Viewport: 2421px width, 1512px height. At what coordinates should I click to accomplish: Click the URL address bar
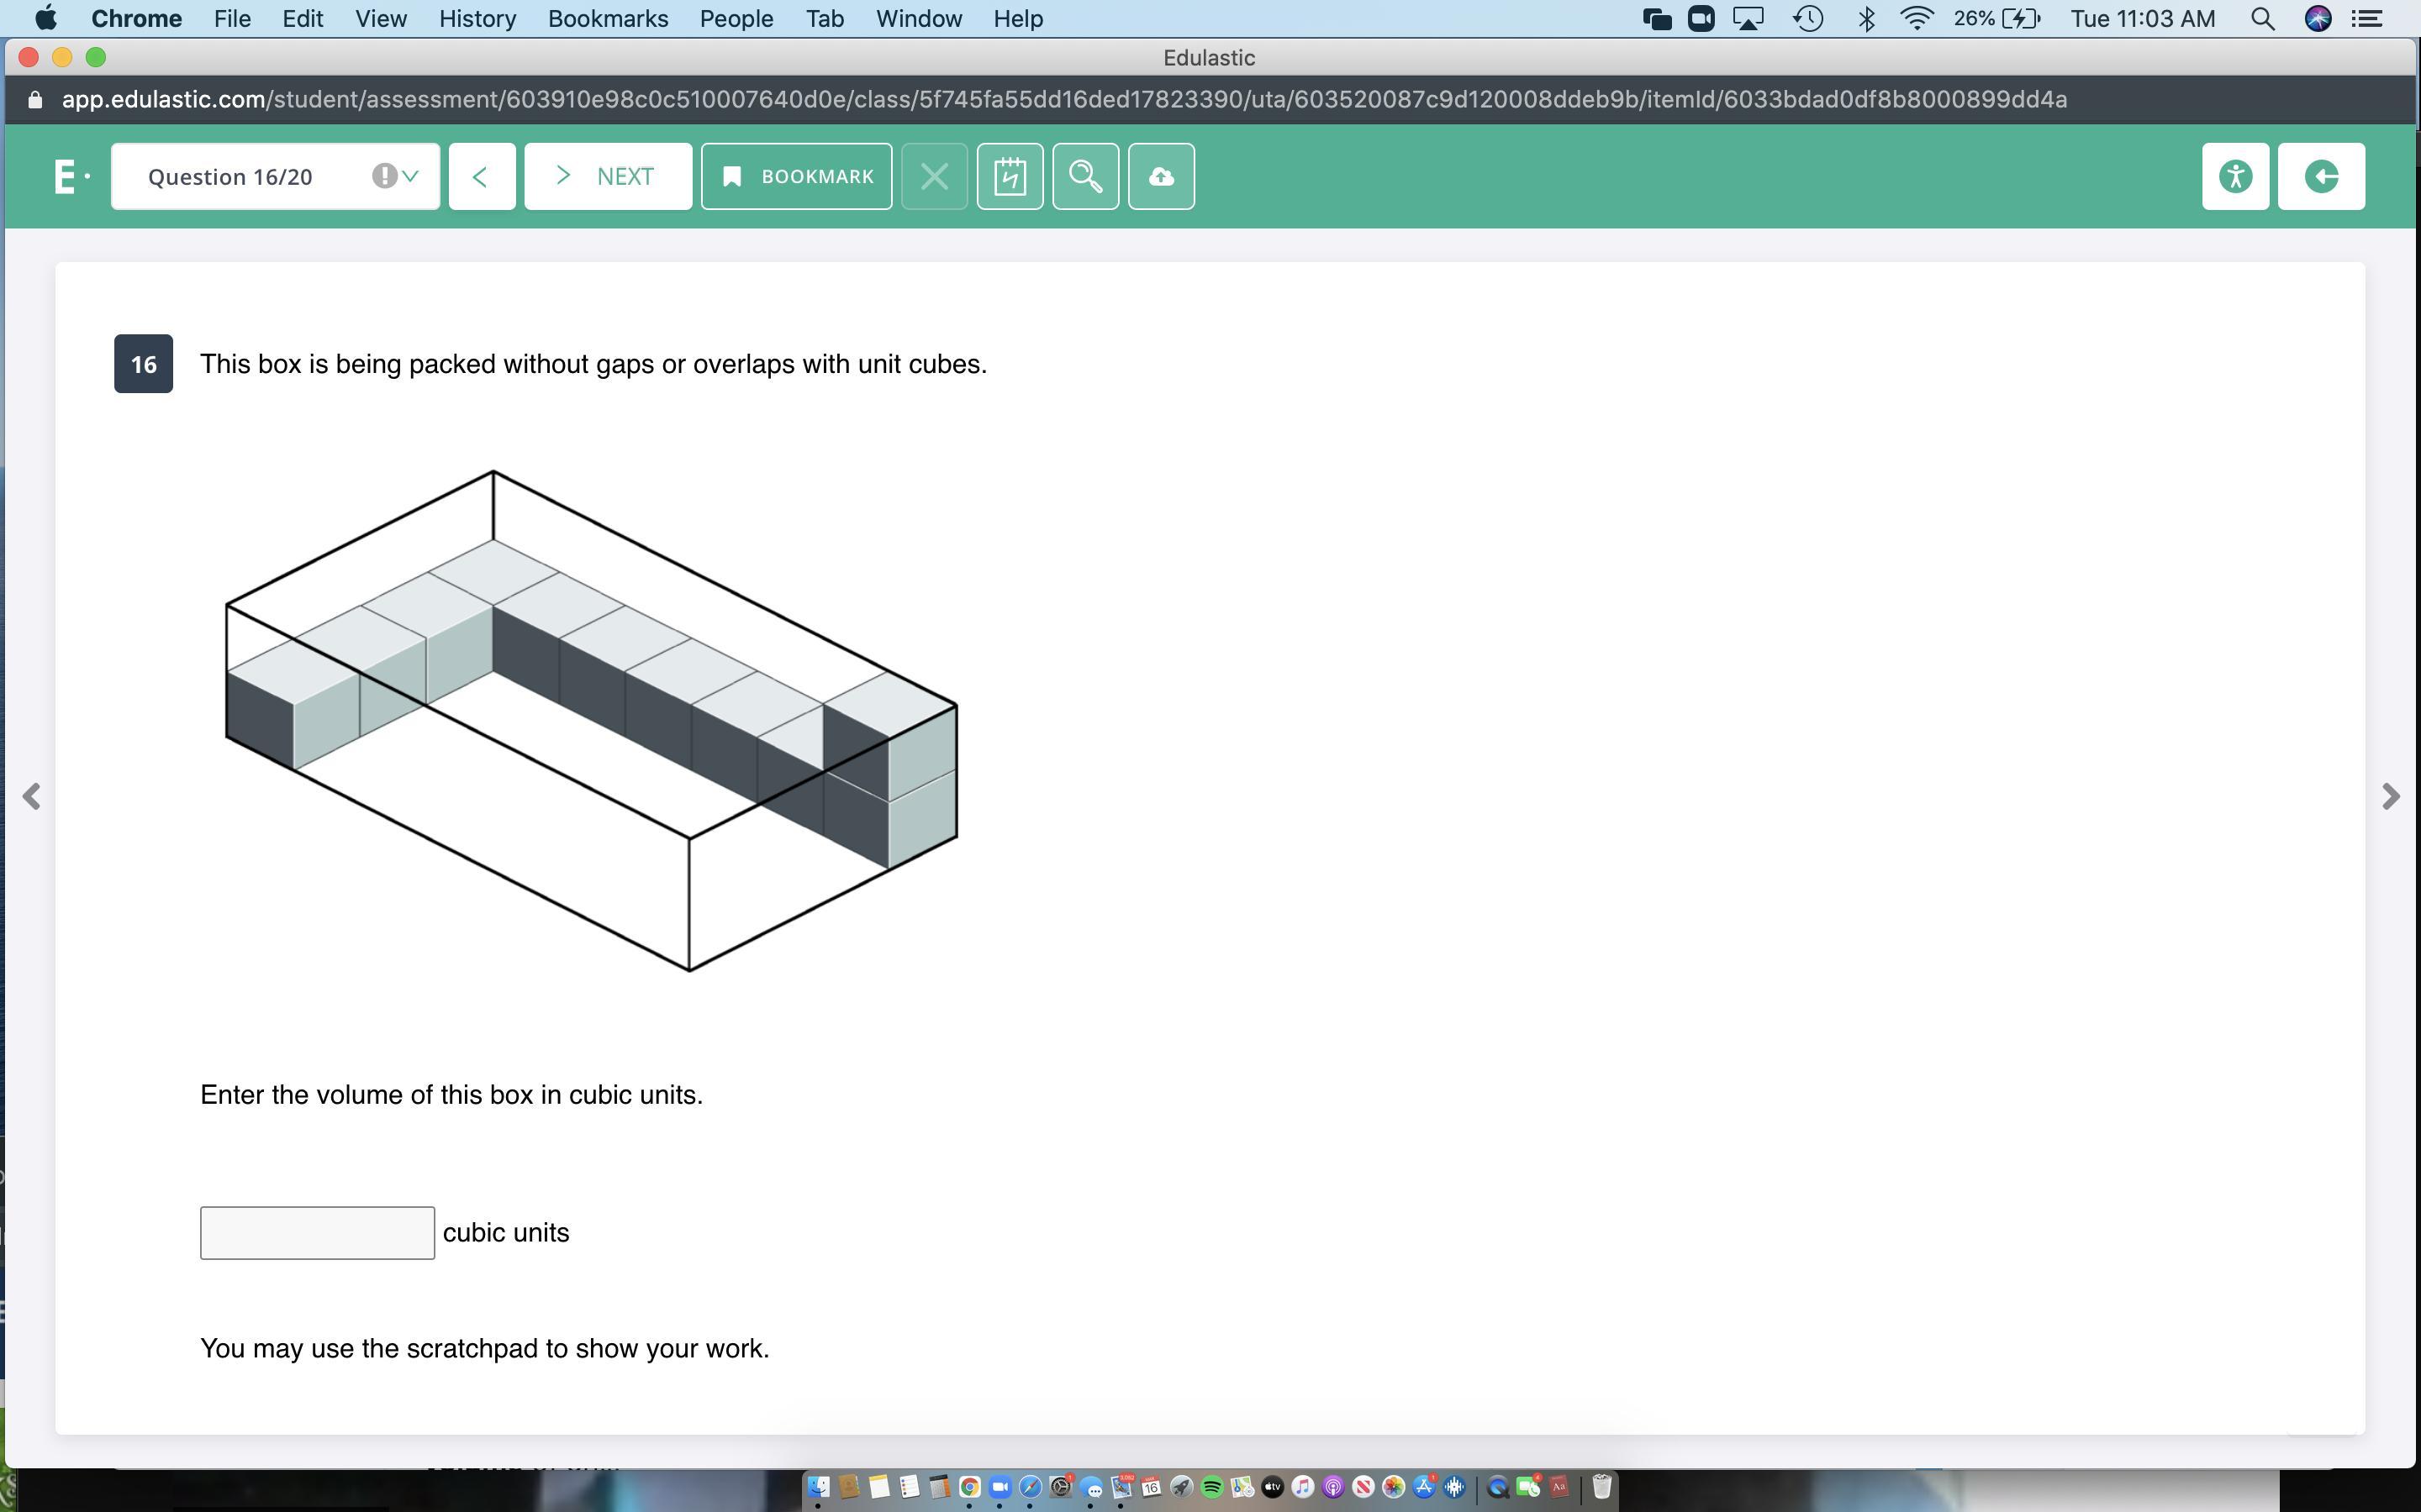point(1064,99)
